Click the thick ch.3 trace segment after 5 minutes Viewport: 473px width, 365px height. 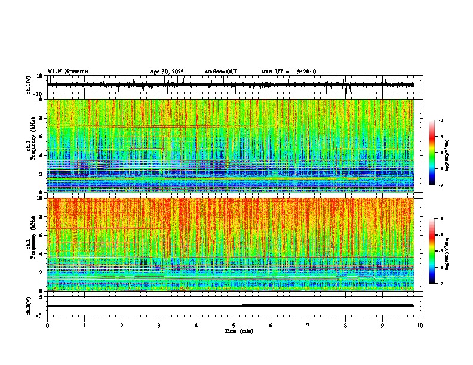[328, 305]
